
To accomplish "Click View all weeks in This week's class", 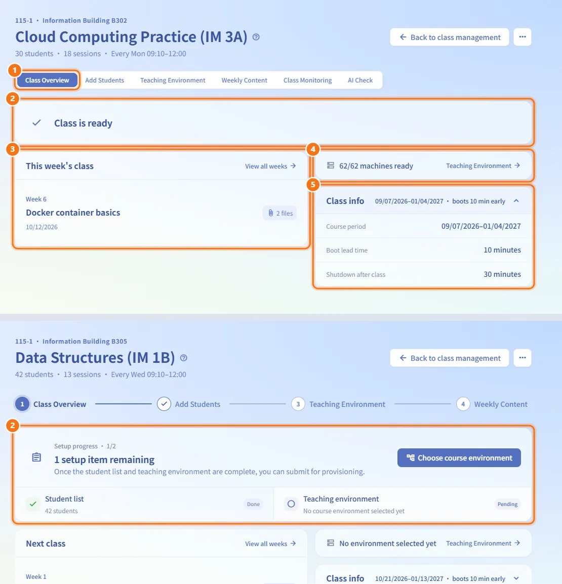I will tap(270, 166).
